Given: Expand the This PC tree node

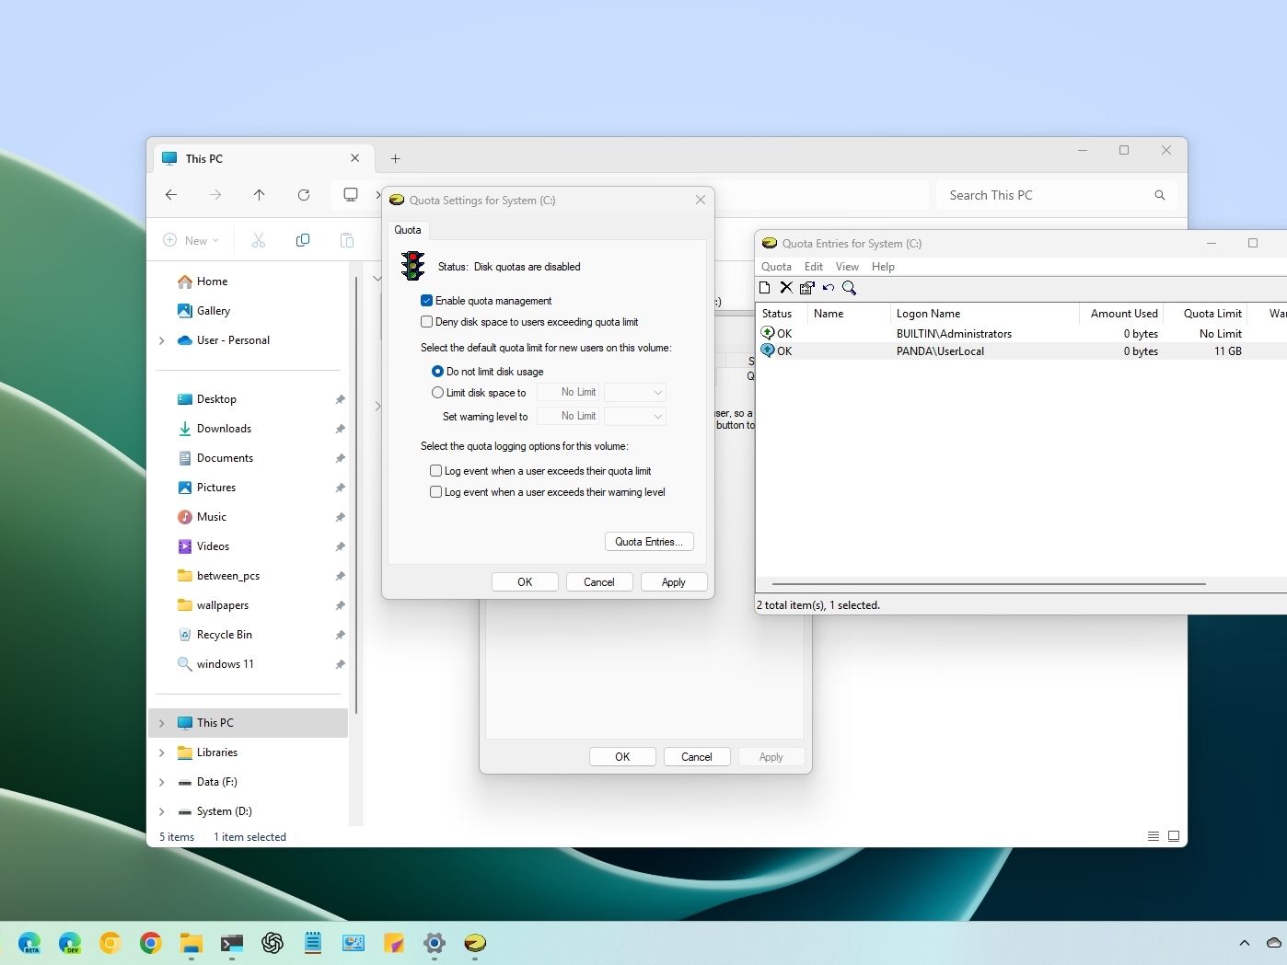Looking at the screenshot, I should (x=162, y=723).
